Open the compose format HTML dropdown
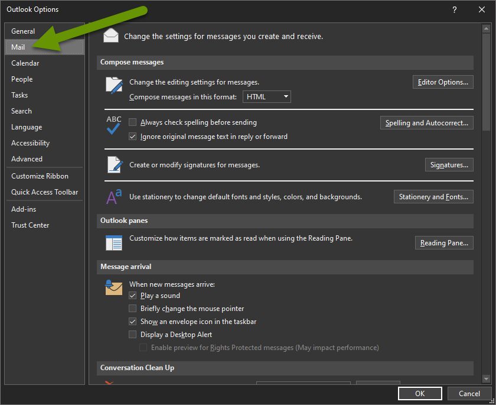This screenshot has width=496, height=405. (286, 96)
